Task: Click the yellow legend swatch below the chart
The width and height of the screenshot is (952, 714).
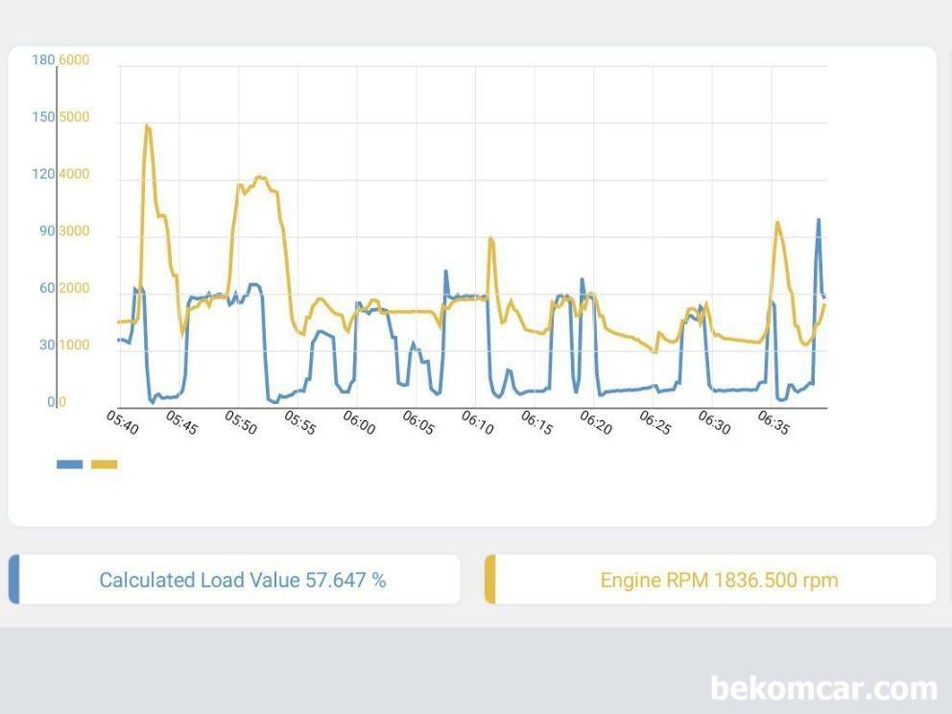Action: tap(104, 464)
